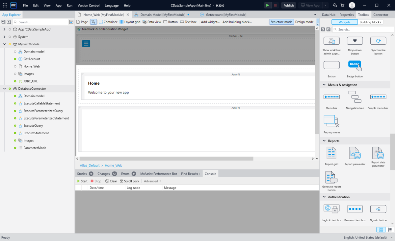
Task: Click App Explorer filter icon beside search
Action: 71,22
